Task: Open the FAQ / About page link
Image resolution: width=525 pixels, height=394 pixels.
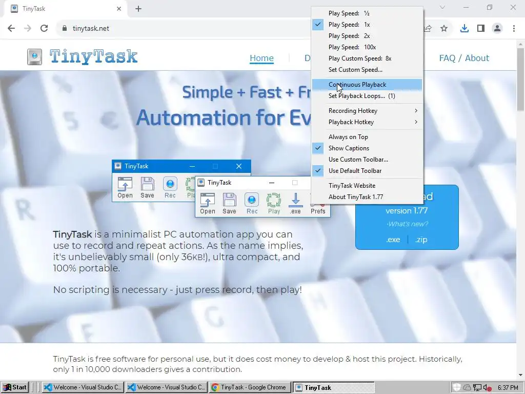Action: coord(464,58)
